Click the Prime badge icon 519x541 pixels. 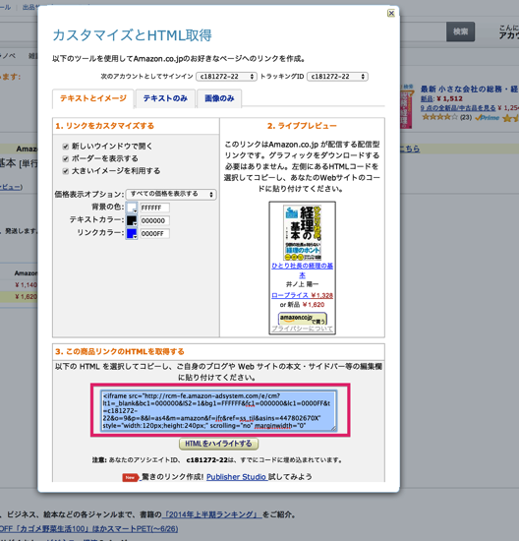coord(487,118)
